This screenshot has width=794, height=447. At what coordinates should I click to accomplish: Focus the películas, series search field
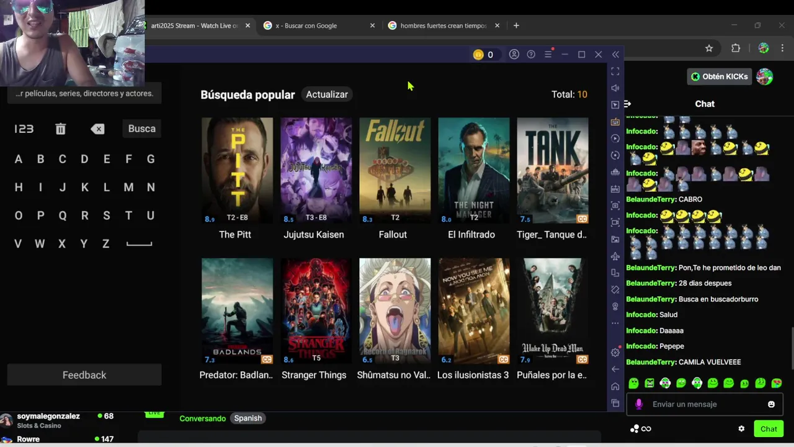(x=84, y=93)
